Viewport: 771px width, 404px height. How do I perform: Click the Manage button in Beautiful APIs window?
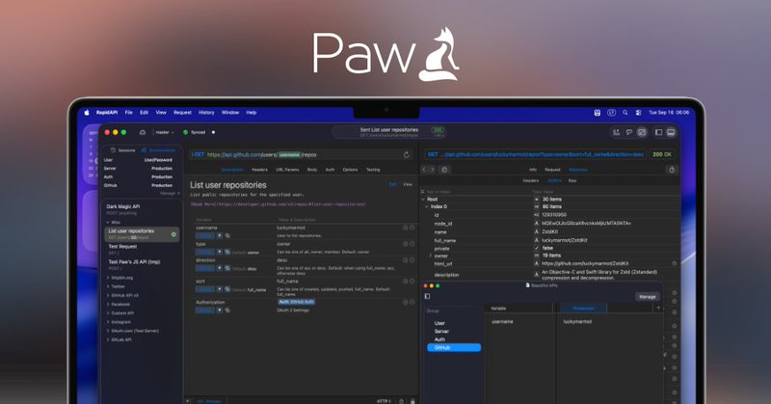coord(647,297)
